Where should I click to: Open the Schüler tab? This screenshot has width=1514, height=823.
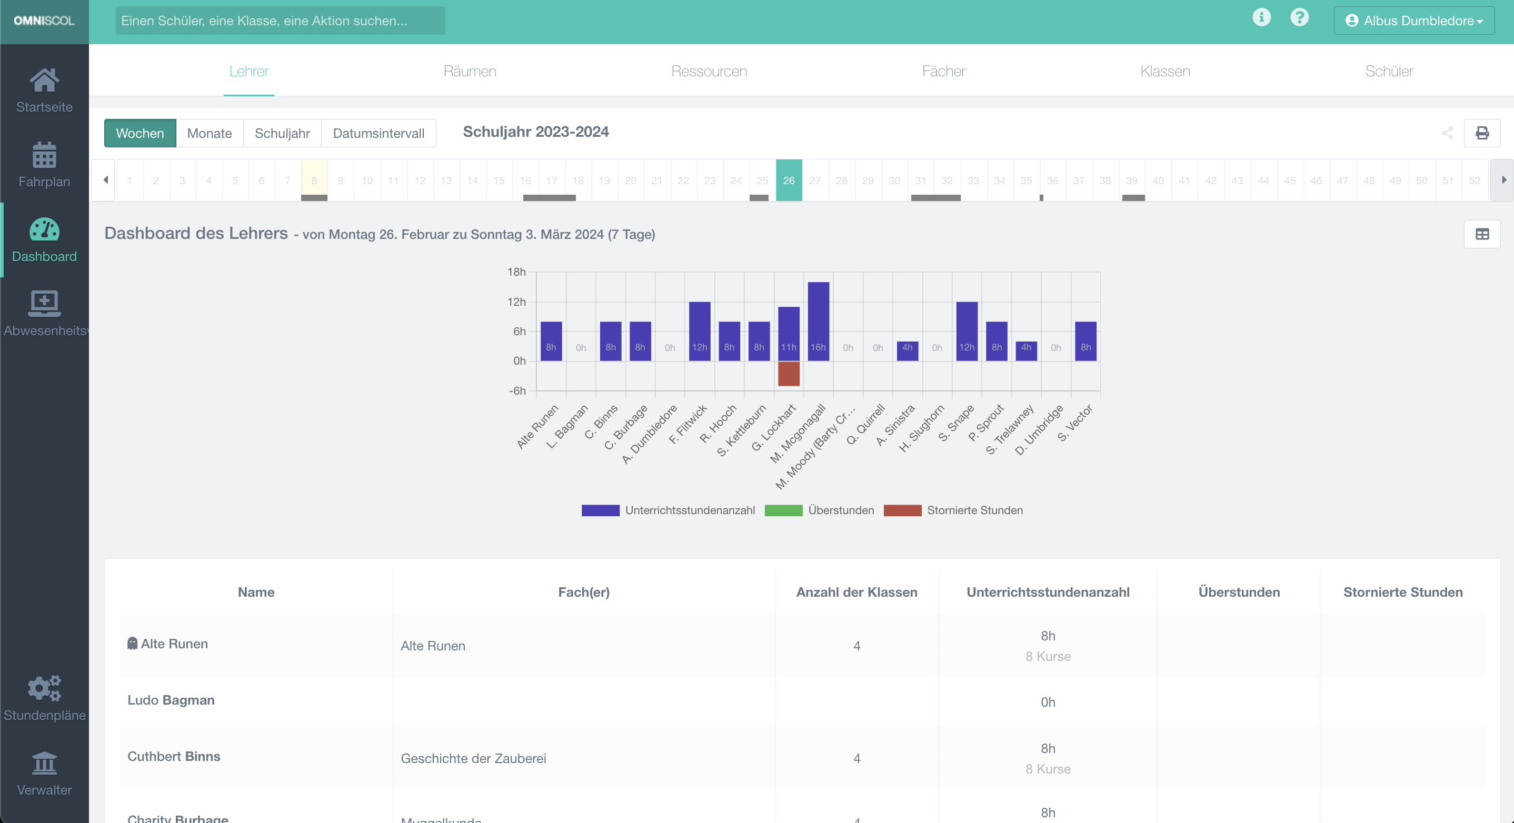coord(1389,71)
